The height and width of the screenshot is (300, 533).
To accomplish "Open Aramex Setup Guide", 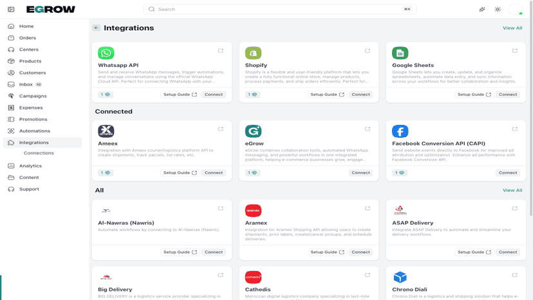I will click(328, 252).
